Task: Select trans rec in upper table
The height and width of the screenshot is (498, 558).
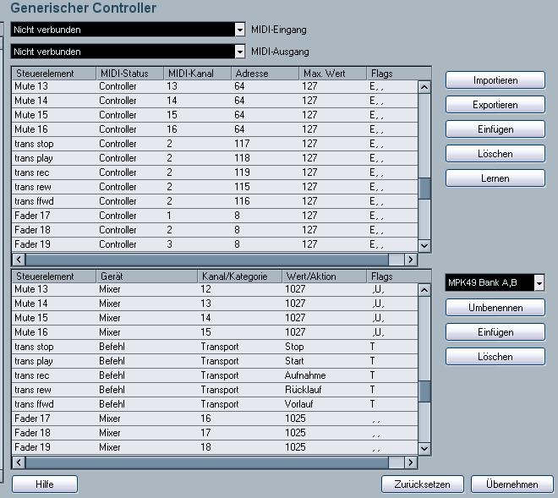Action: (x=32, y=172)
